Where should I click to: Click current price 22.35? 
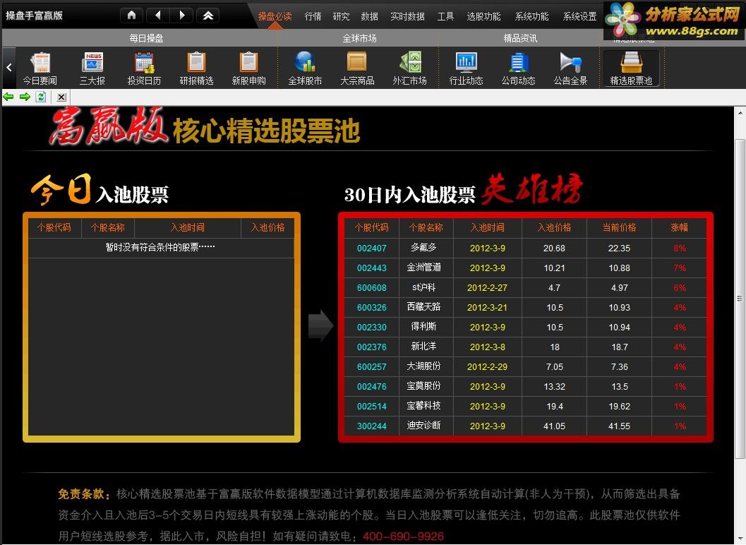(619, 248)
